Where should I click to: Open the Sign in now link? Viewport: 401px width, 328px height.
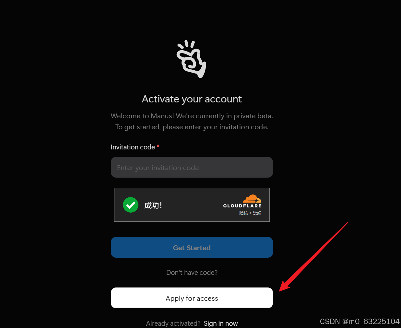coord(221,323)
